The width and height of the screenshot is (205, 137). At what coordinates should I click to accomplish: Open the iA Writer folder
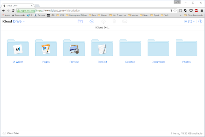18,48
